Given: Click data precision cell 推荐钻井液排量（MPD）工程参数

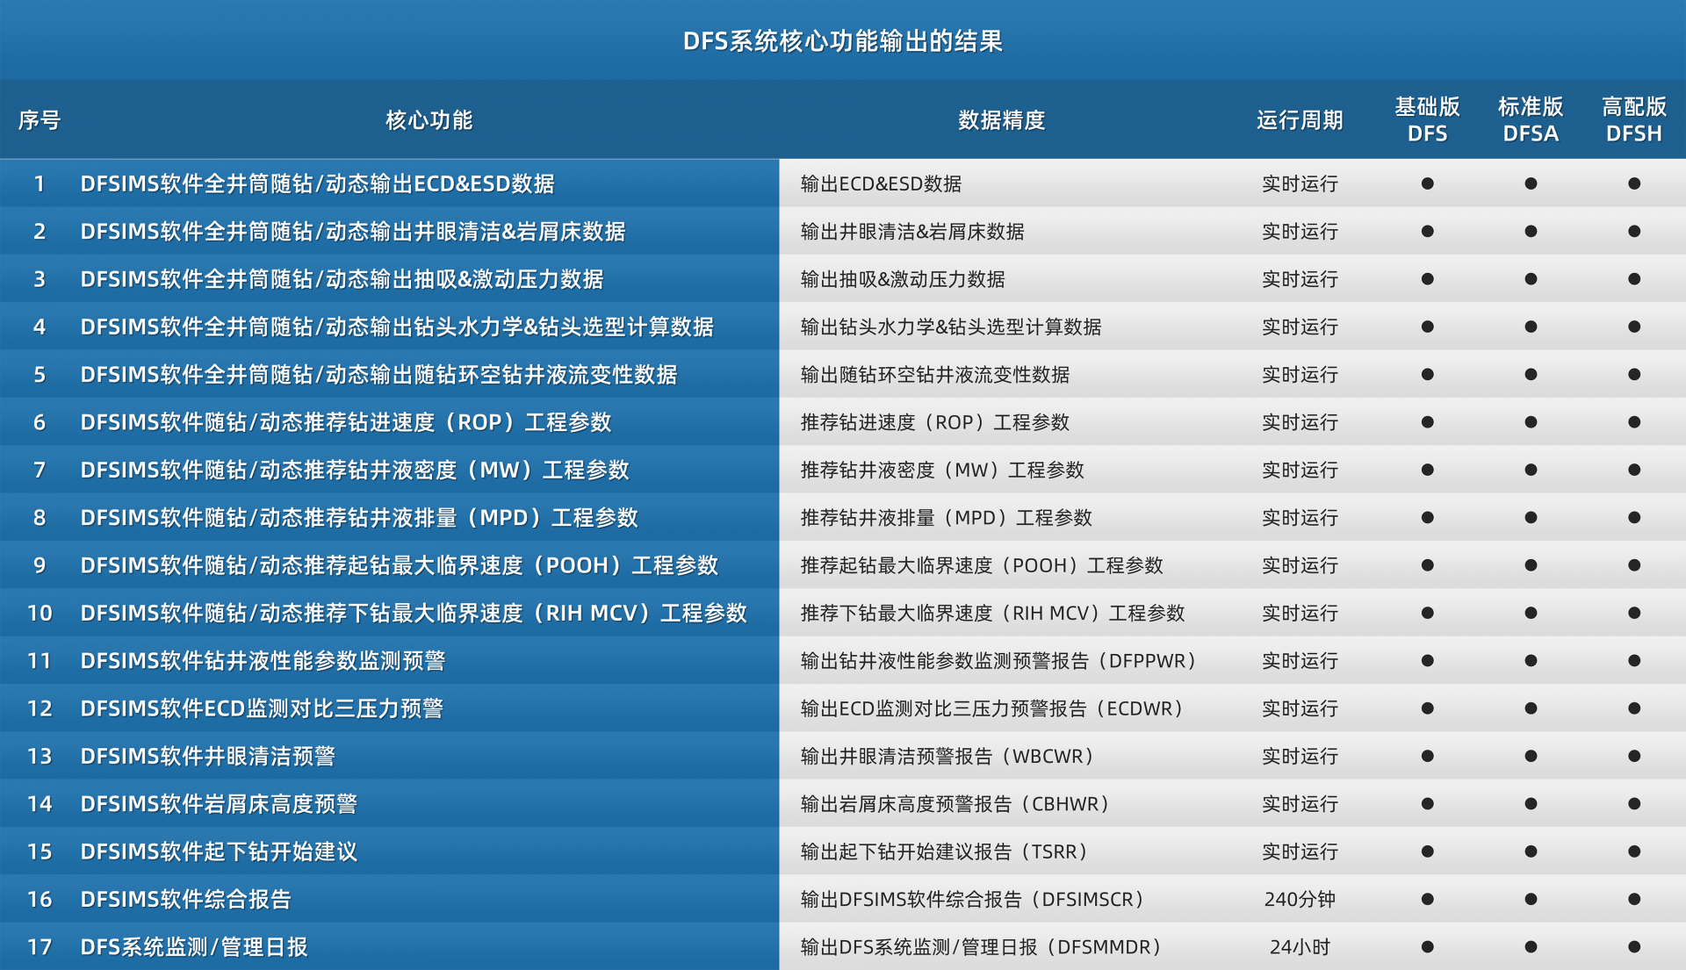Looking at the screenshot, I should click(947, 517).
